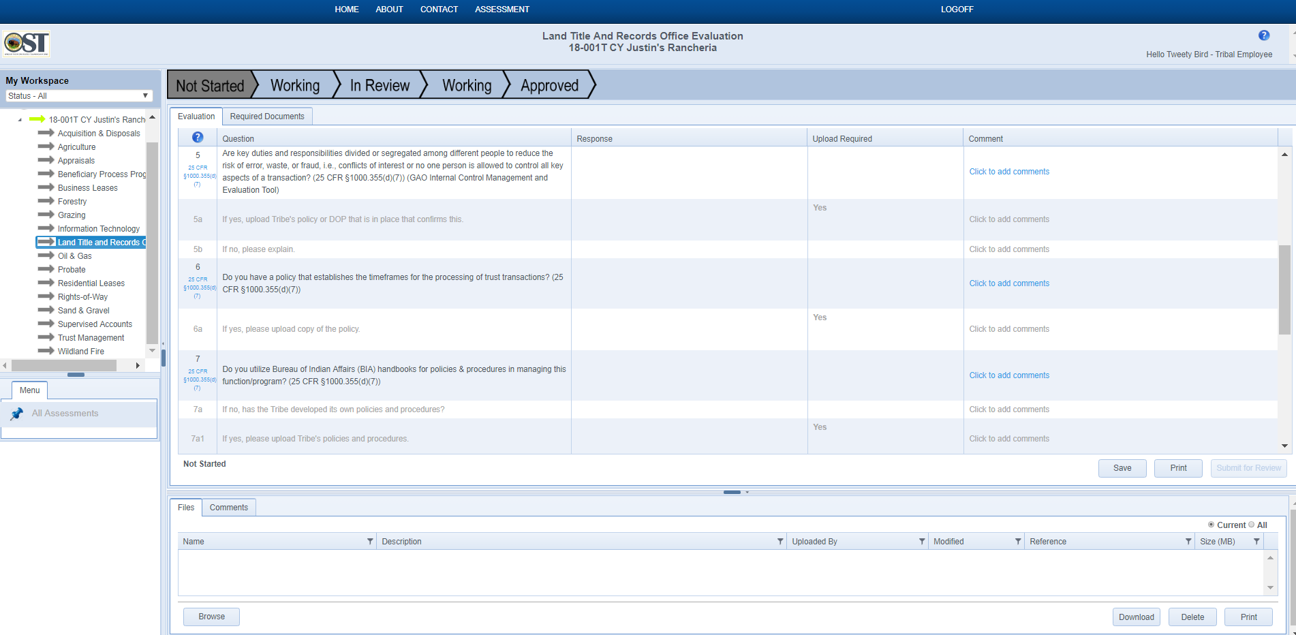Click the pin icon beside All Assessments
The height and width of the screenshot is (635, 1296).
pos(17,414)
